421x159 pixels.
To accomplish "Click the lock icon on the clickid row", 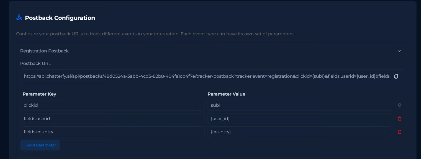I will (399, 105).
